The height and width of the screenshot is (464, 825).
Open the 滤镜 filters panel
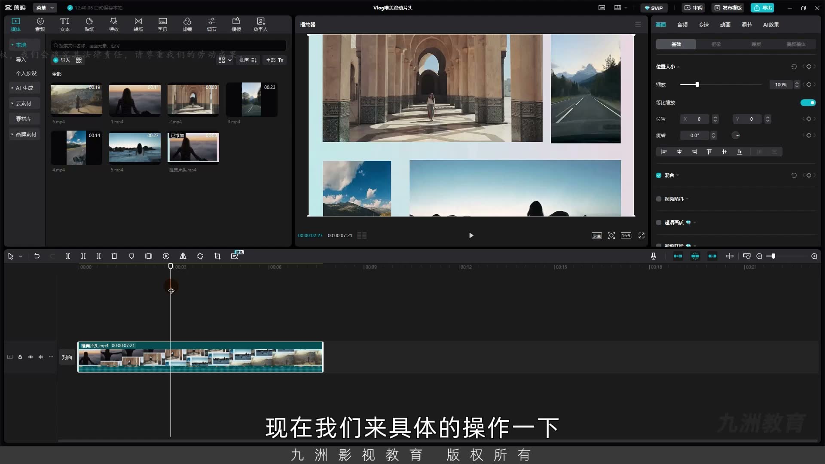pyautogui.click(x=187, y=24)
